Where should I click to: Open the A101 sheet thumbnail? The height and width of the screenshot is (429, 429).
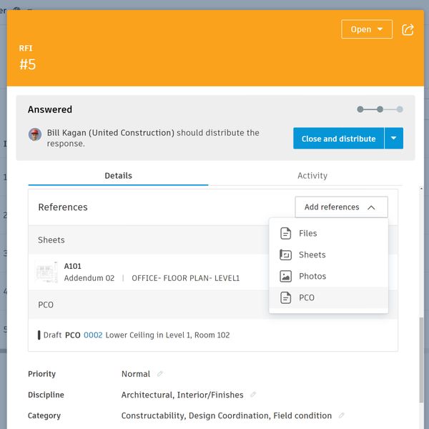(x=48, y=272)
